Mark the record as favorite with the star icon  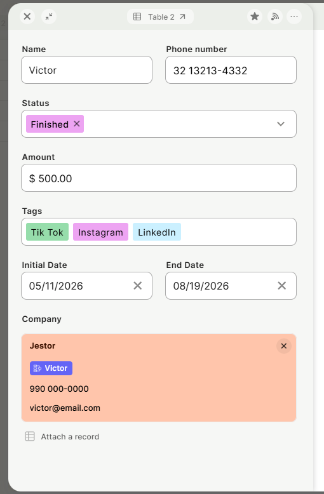click(x=255, y=17)
